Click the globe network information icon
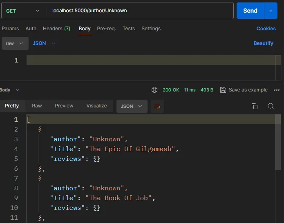The height and width of the screenshot is (223, 284). (154, 90)
